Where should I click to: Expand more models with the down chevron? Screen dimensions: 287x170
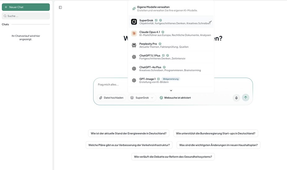pos(171,91)
